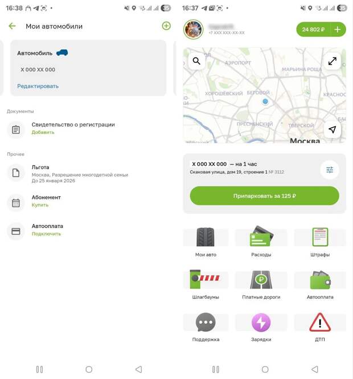Image resolution: width=353 pixels, height=379 pixels.
Task: Open Мои авто tire icon
Action: (206, 237)
